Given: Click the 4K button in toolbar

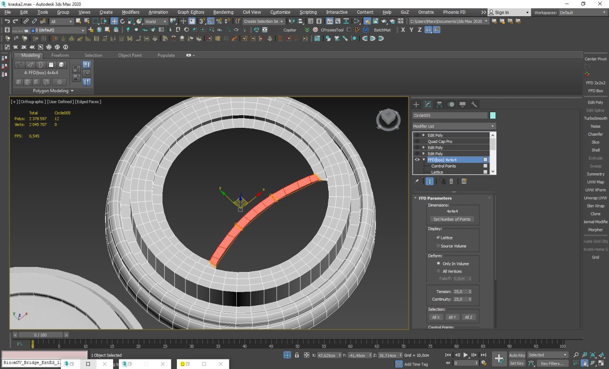Looking at the screenshot, I should click(32, 47).
